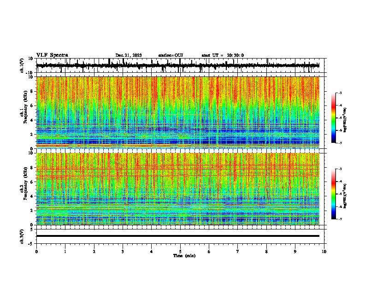This screenshot has height=282, width=365.
Task: Select the "start UT = 20:30: 0" label
Action: pyautogui.click(x=223, y=55)
